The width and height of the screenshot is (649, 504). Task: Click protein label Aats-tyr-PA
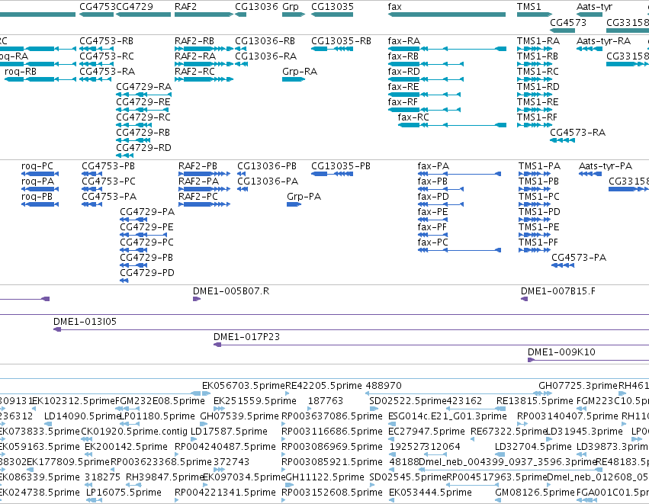pyautogui.click(x=605, y=166)
